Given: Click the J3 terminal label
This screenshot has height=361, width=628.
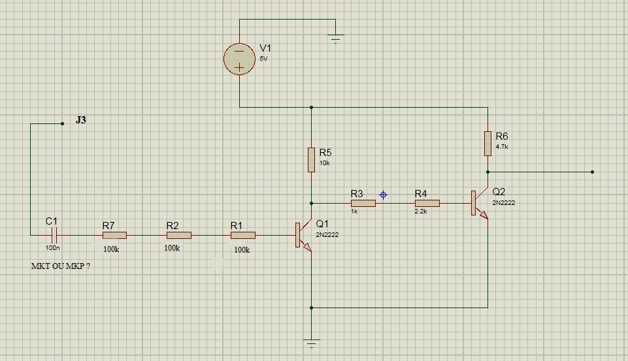Looking at the screenshot, I should coord(81,120).
